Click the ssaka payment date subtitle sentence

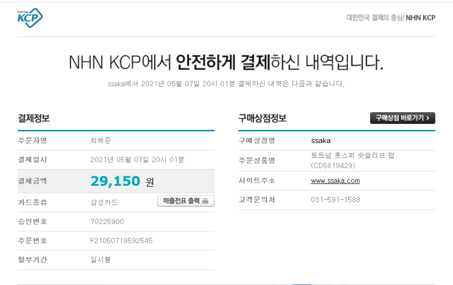pyautogui.click(x=226, y=83)
